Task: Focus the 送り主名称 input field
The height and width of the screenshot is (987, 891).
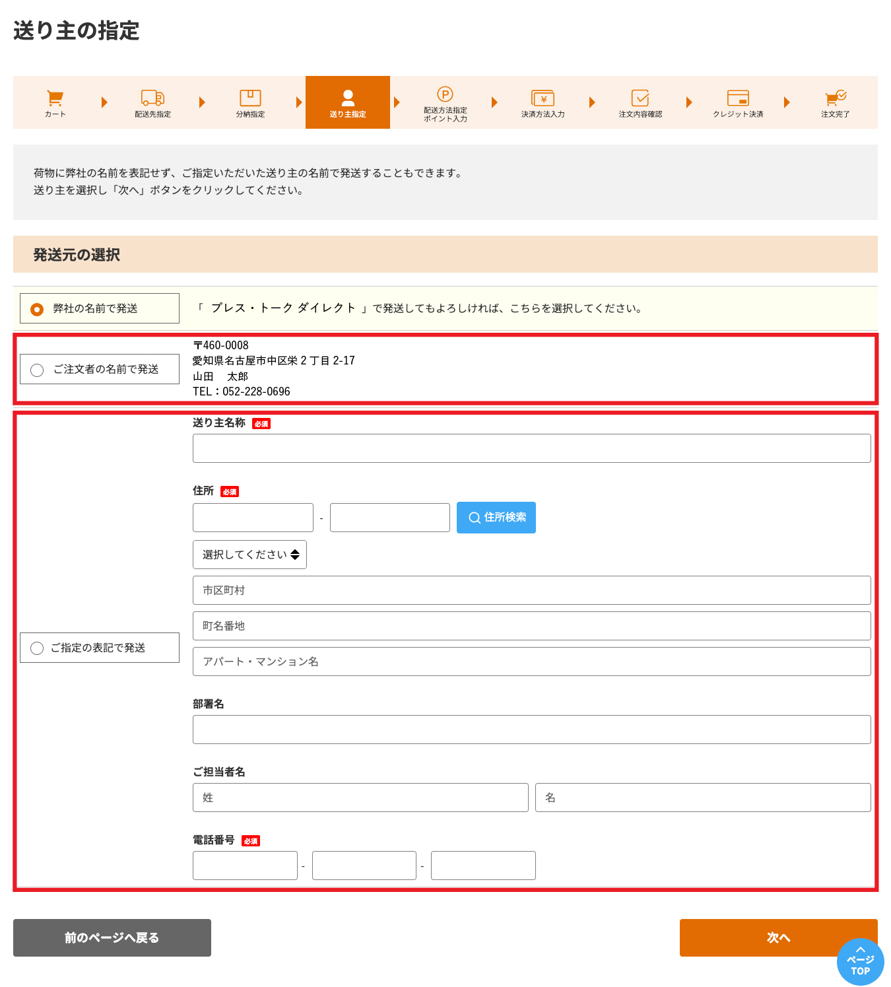Action: 532,448
